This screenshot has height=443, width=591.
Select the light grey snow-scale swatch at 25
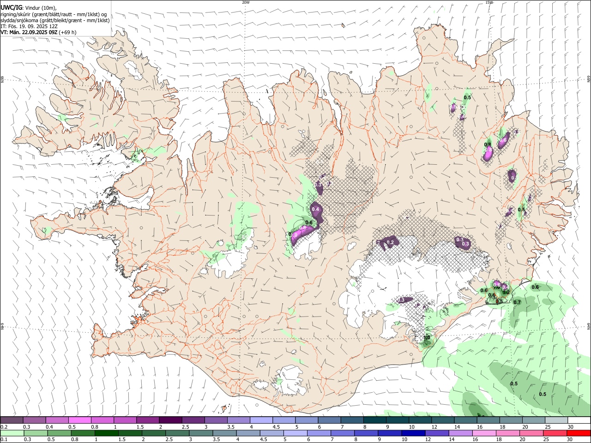[555, 420]
